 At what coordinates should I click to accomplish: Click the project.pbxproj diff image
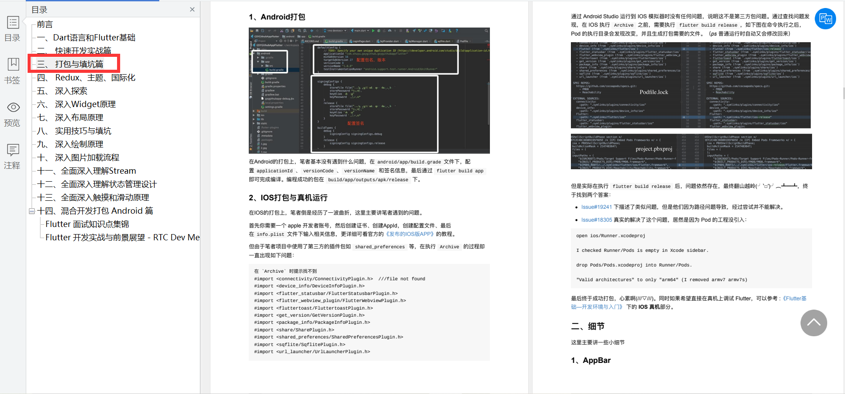click(691, 151)
